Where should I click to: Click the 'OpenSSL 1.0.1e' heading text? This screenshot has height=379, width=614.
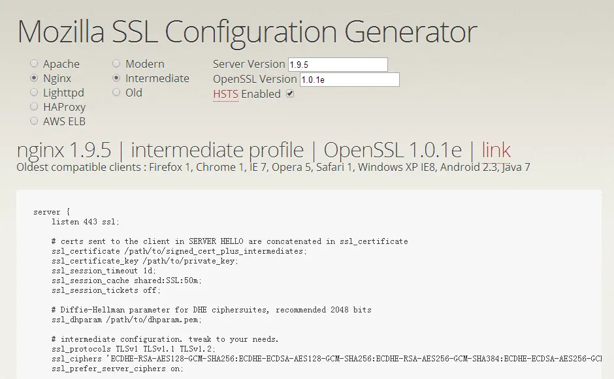click(x=393, y=150)
